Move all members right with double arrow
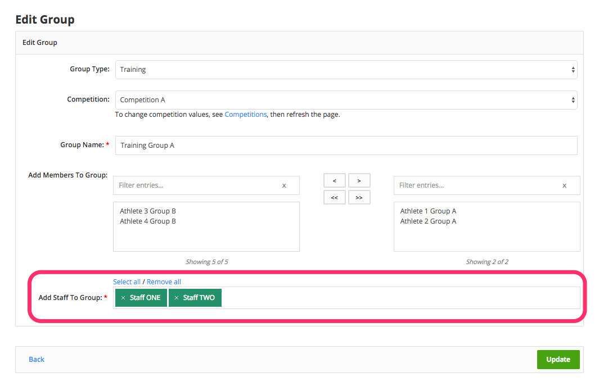The width and height of the screenshot is (599, 386). [359, 197]
